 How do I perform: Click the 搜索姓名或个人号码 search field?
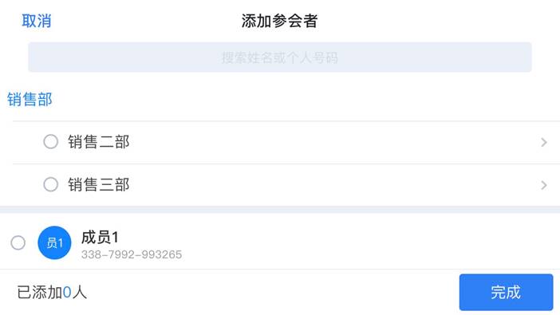pos(280,57)
